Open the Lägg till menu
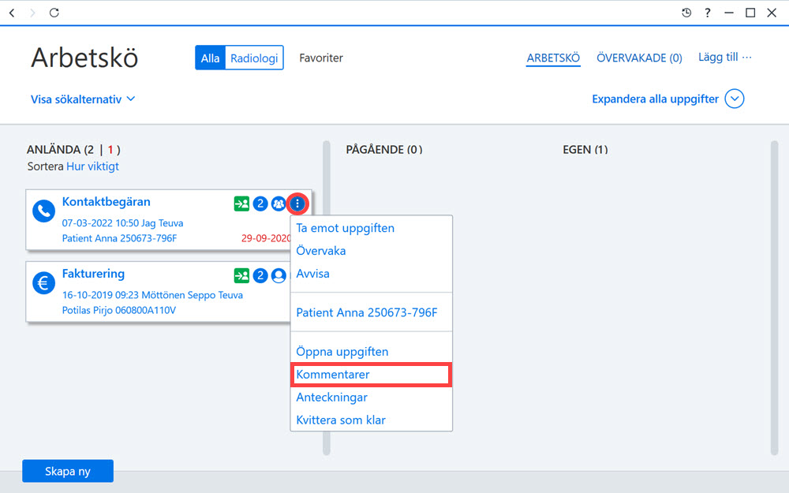Screen dimensions: 789x493 point(724,58)
